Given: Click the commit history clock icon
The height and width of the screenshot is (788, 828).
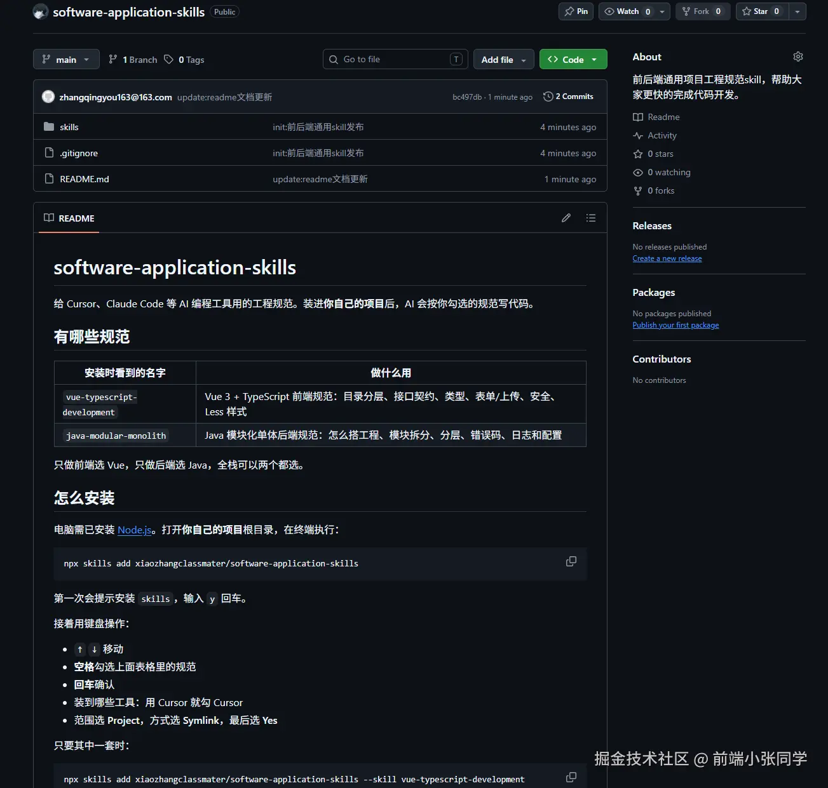Looking at the screenshot, I should [x=548, y=97].
